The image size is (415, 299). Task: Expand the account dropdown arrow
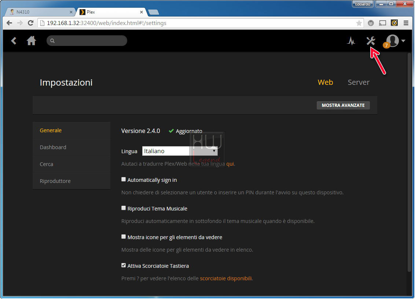pyautogui.click(x=403, y=41)
